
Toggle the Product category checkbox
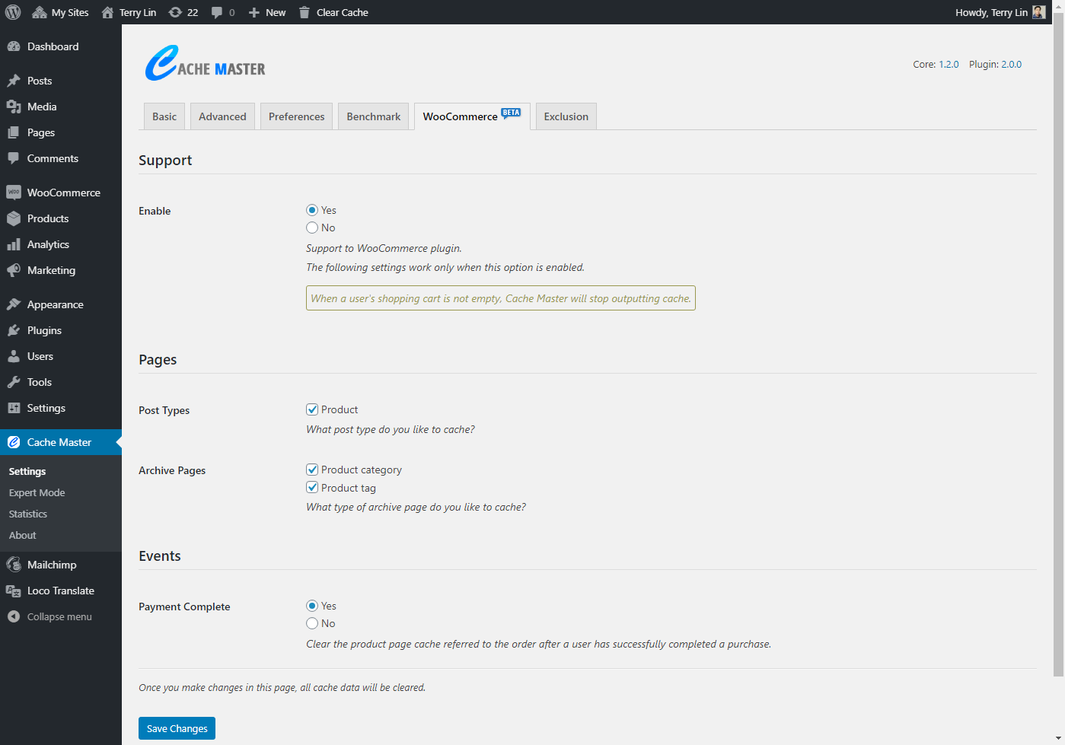click(312, 470)
